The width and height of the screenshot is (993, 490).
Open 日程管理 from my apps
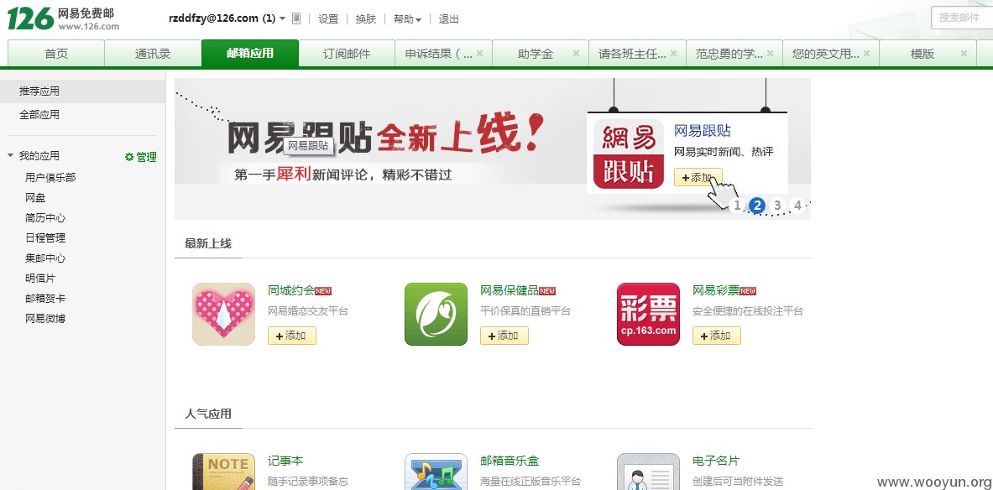45,238
